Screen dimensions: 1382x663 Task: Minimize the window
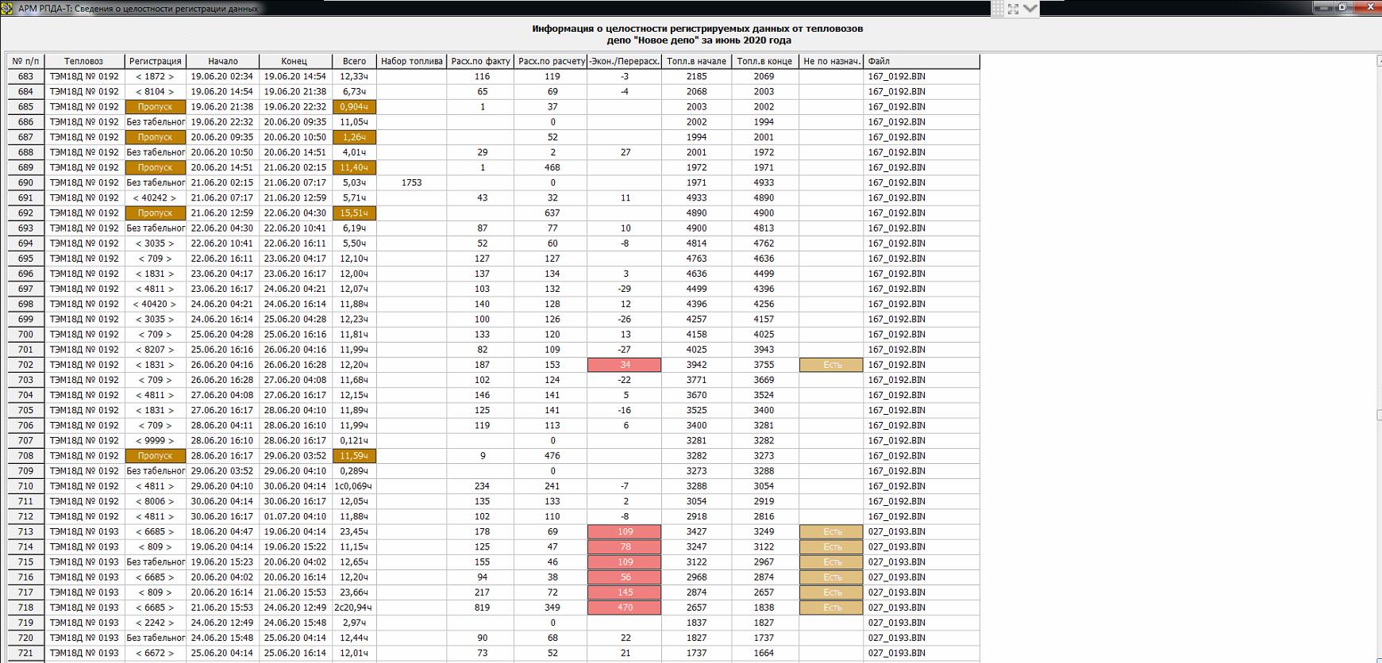pyautogui.click(x=1322, y=7)
